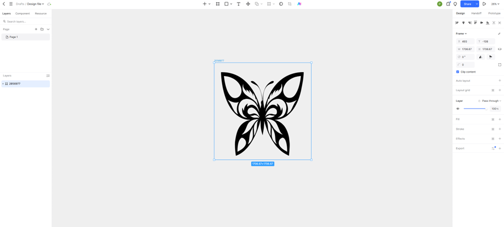
Task: Select the Move/pan tool with four arrows
Action: pyautogui.click(x=248, y=4)
